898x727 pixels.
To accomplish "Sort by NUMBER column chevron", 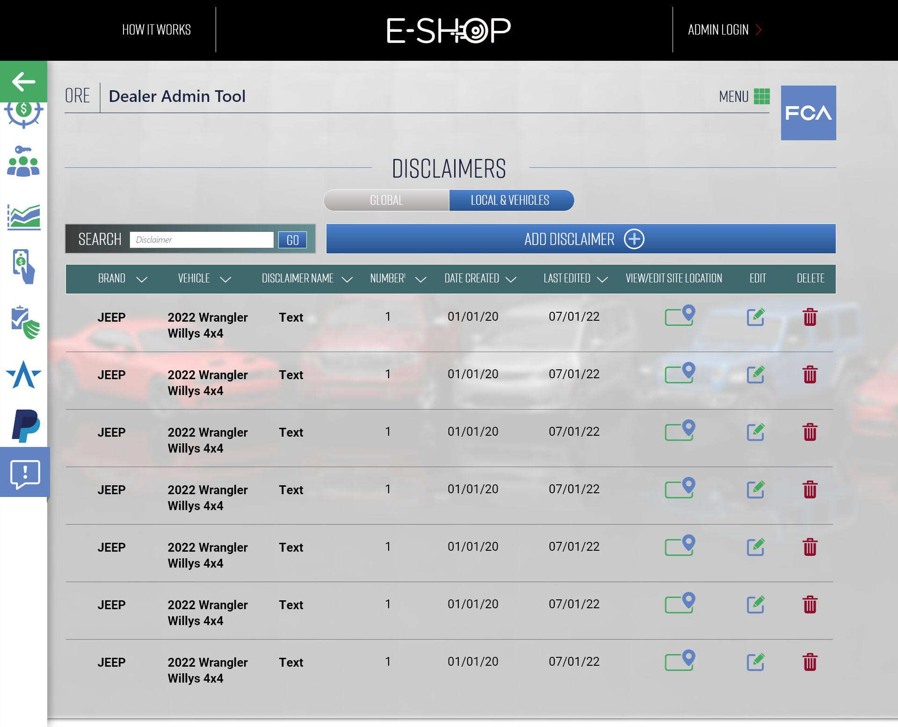I will coord(420,280).
